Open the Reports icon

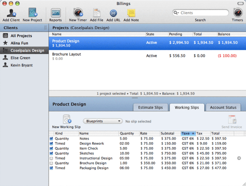coord(56,13)
